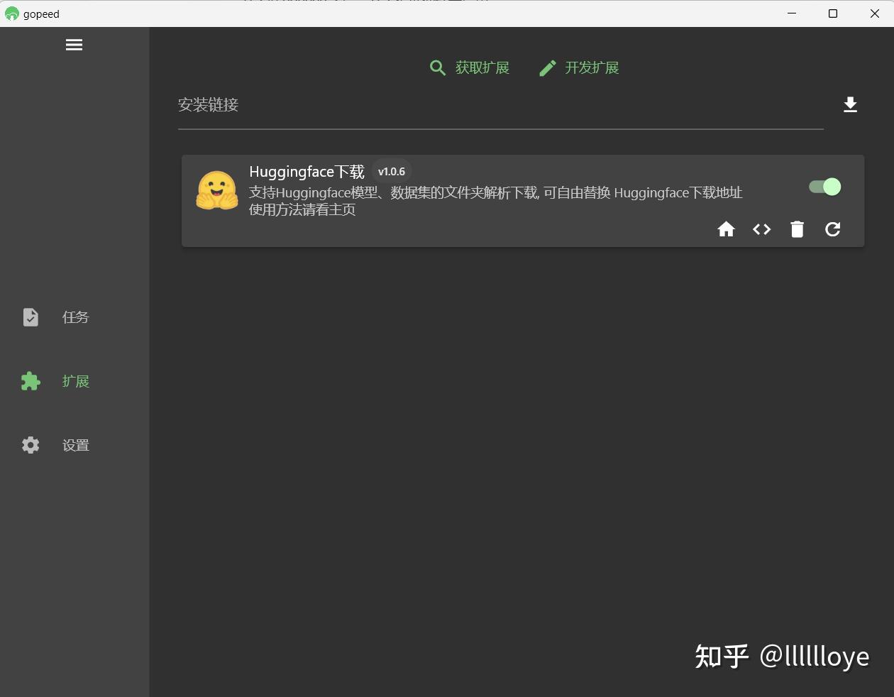The width and height of the screenshot is (894, 697).
Task: Open the Huggingface extension homepage icon
Action: click(x=726, y=229)
